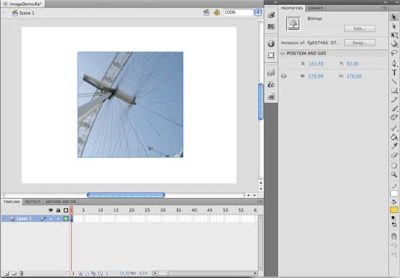Select the Paint Bucket tool

coord(394,137)
